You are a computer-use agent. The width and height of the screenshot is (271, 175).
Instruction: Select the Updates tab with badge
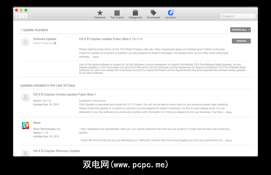click(x=170, y=14)
